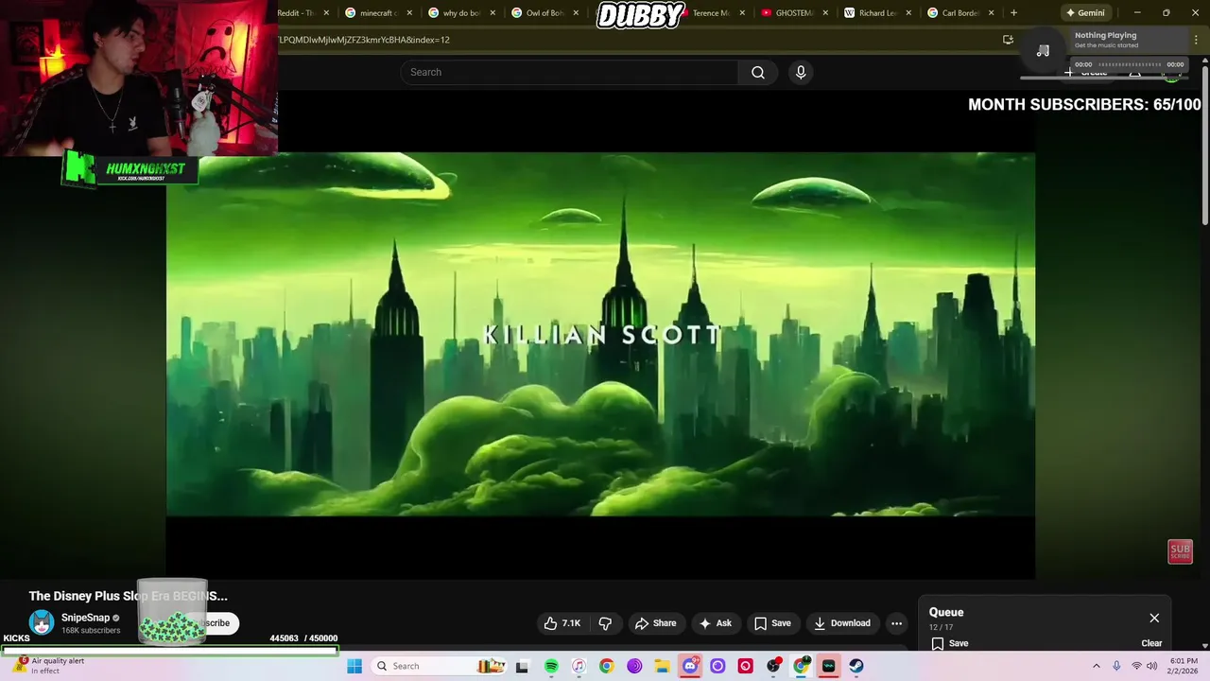Download the video

tap(841, 623)
